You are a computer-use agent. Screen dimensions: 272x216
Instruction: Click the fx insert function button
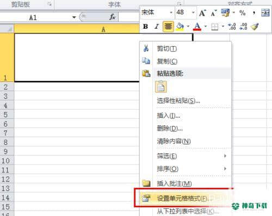[112, 17]
